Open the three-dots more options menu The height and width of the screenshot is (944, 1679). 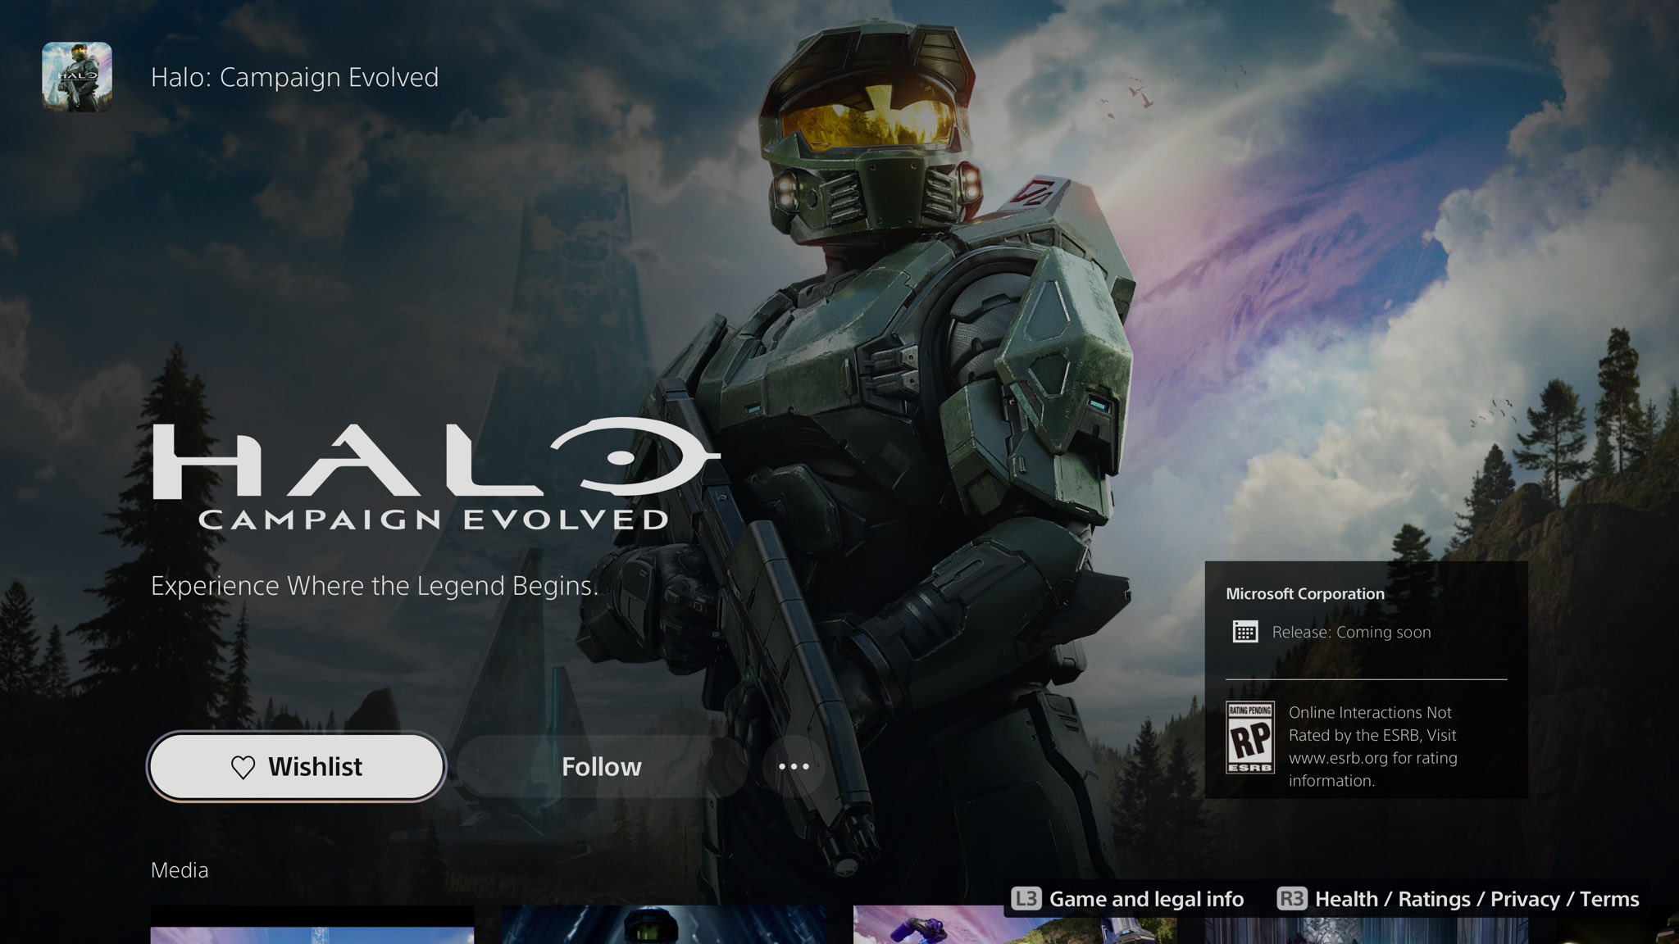click(x=793, y=766)
